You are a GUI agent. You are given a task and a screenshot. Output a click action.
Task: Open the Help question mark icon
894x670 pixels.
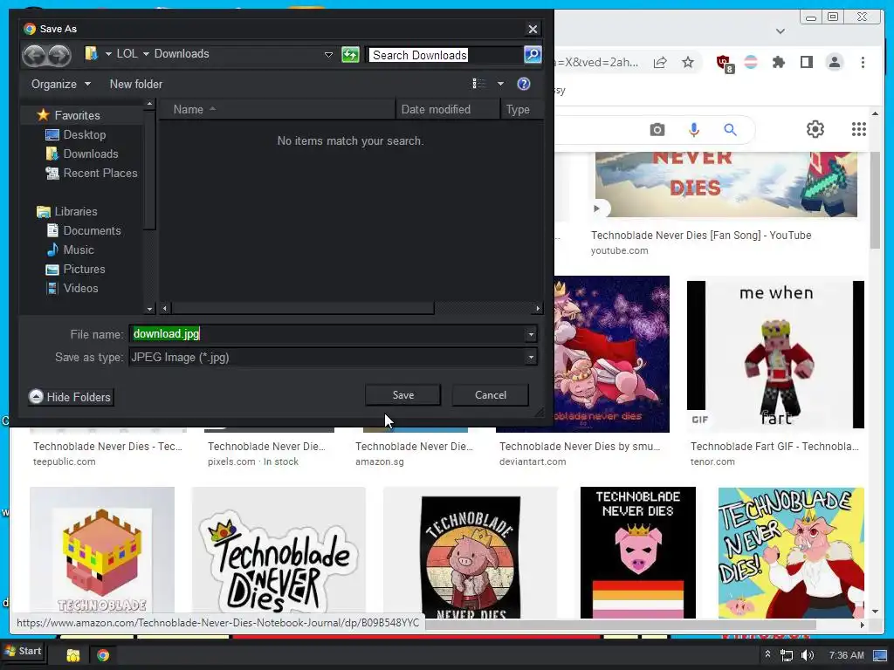524,85
